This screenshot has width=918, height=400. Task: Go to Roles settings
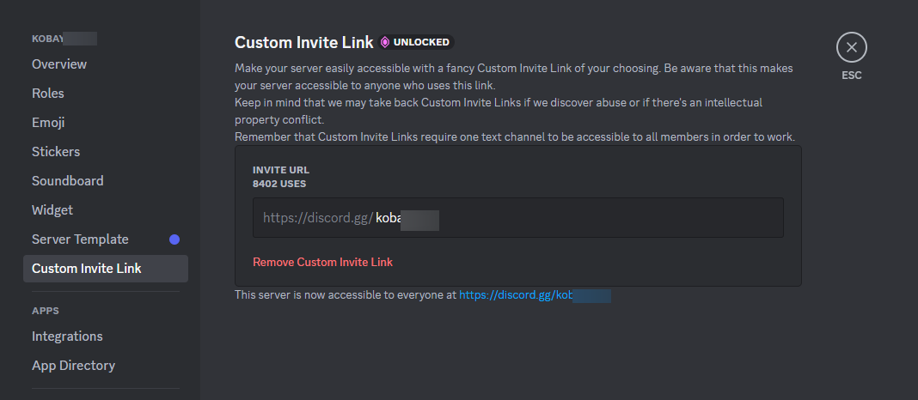tap(48, 94)
